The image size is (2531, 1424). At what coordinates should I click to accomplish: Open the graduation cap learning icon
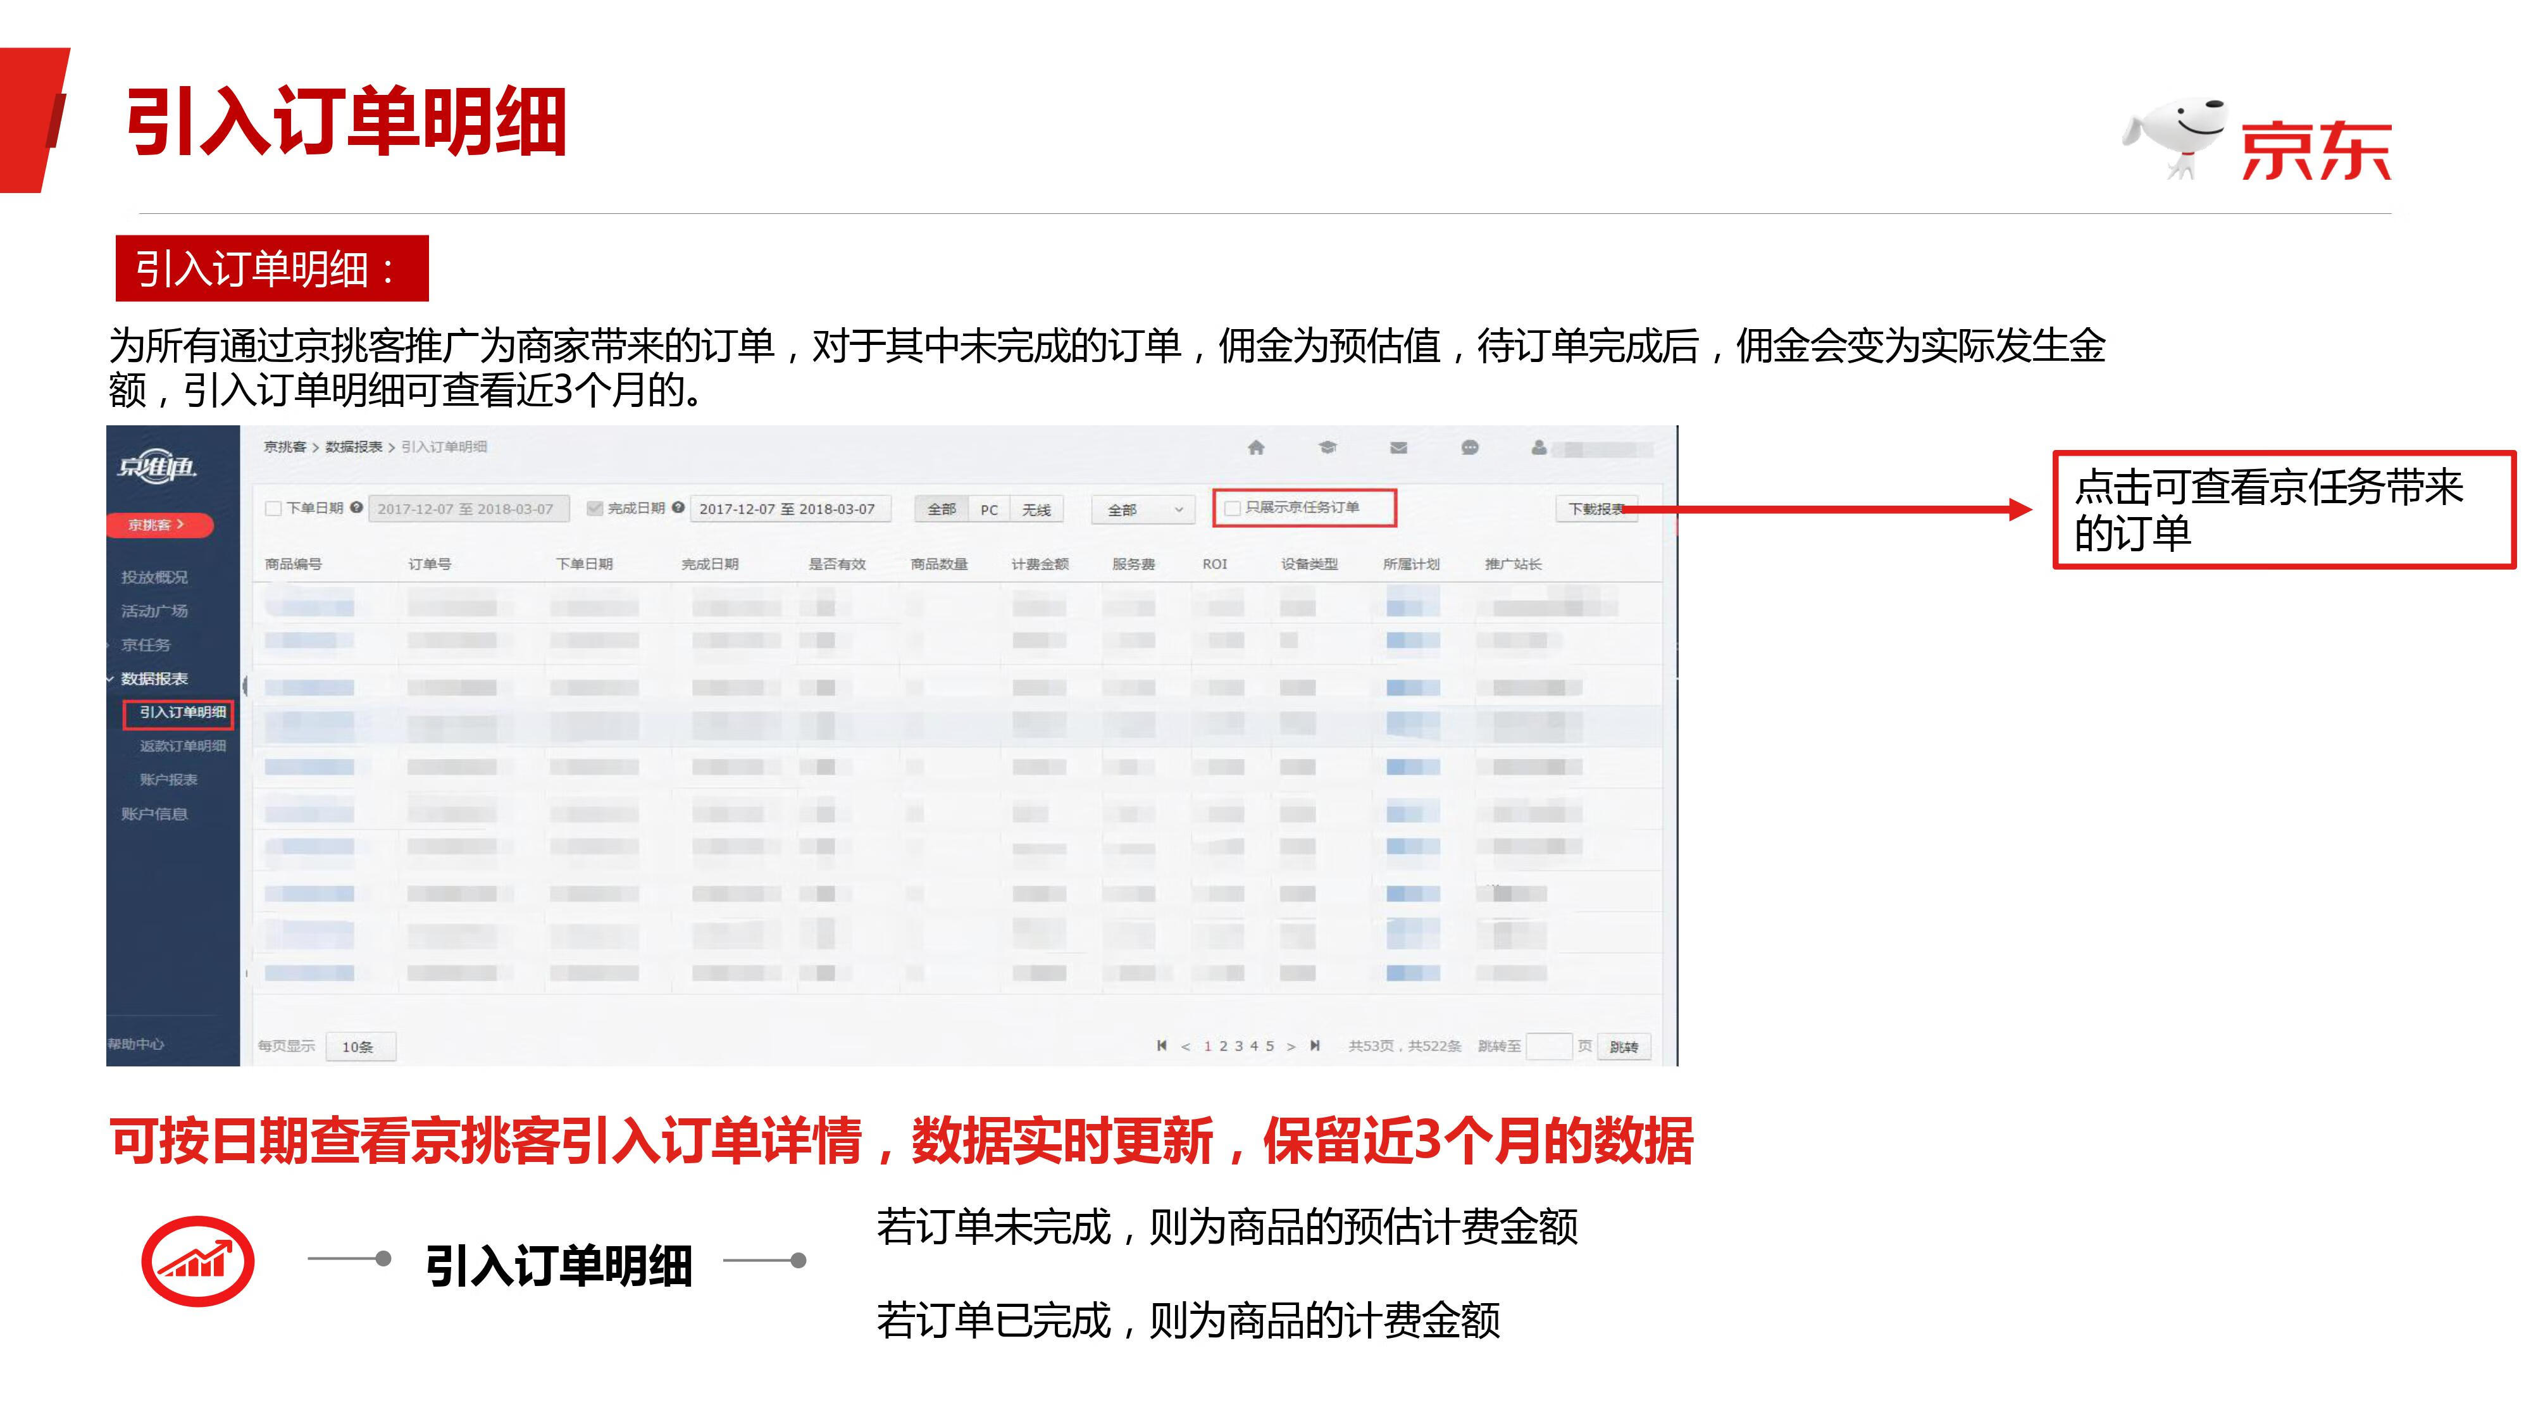point(1328,448)
